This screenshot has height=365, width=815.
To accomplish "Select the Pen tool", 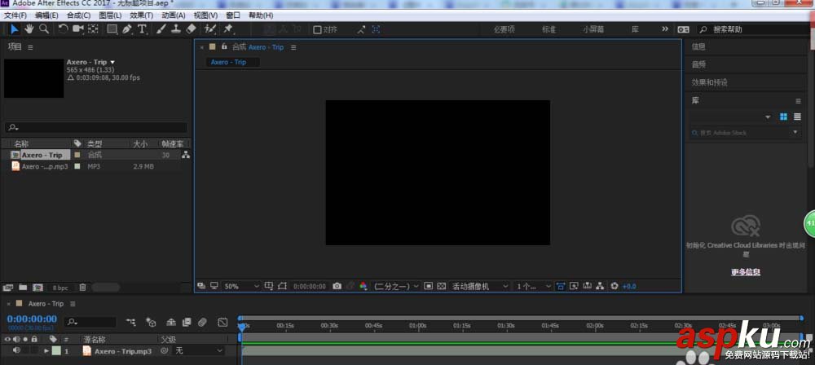I will (x=127, y=29).
